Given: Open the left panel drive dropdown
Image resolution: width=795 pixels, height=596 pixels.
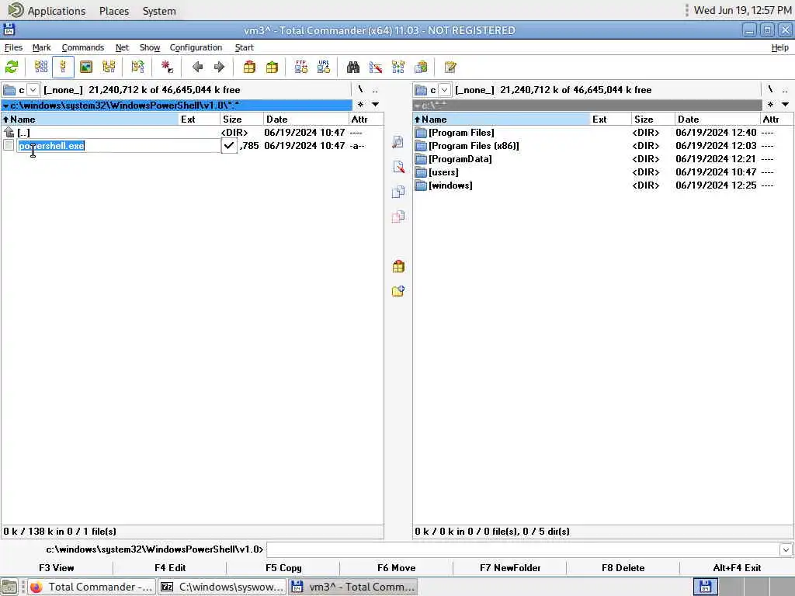Looking at the screenshot, I should pos(33,90).
